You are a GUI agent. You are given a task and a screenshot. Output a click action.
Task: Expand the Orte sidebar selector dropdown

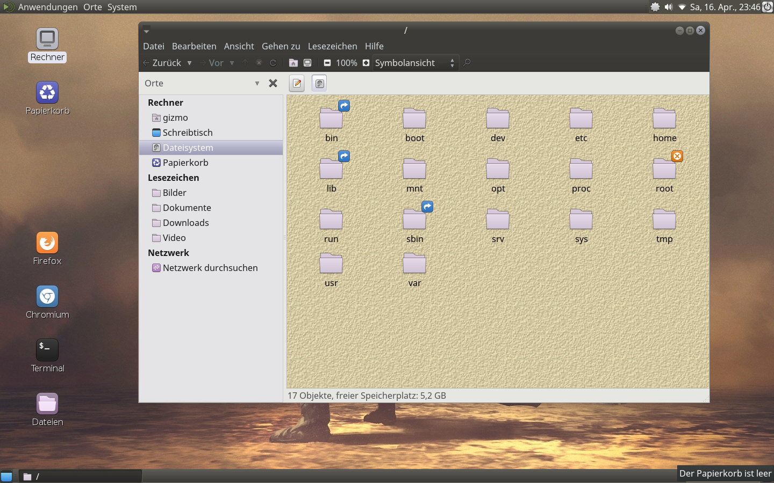pyautogui.click(x=256, y=83)
